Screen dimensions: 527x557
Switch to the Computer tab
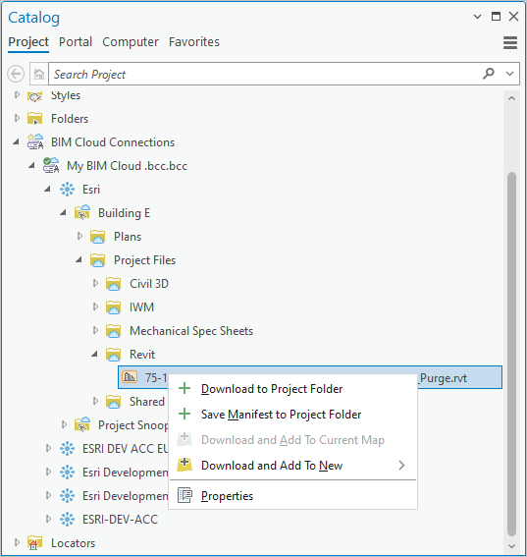(x=131, y=42)
